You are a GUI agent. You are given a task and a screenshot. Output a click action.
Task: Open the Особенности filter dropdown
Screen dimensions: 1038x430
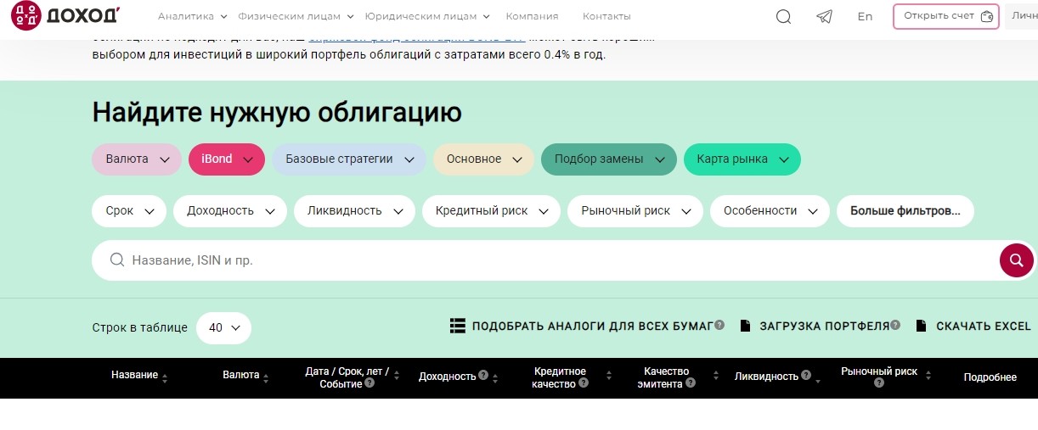770,211
